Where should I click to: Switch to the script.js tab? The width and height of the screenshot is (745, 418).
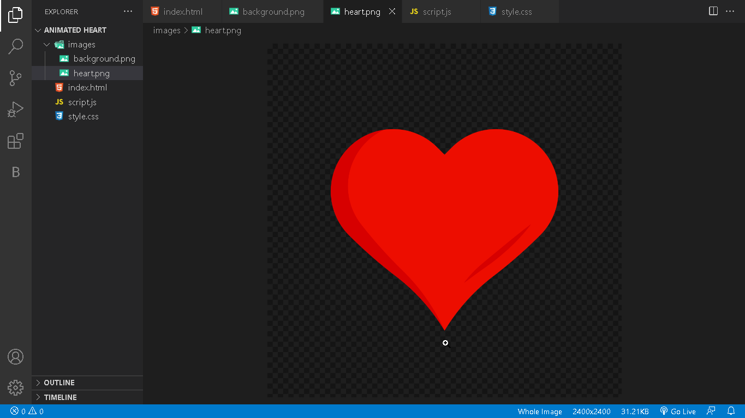pyautogui.click(x=436, y=12)
